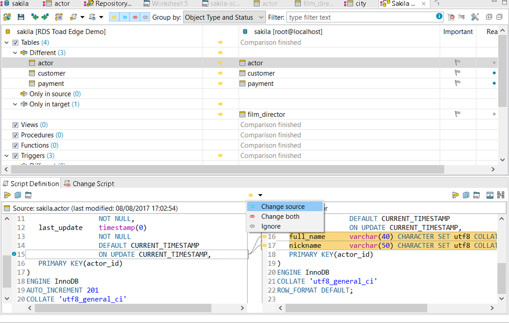The height and width of the screenshot is (323, 509).
Task: Collapse the Triggers (3) tree node
Action: (x=7, y=156)
